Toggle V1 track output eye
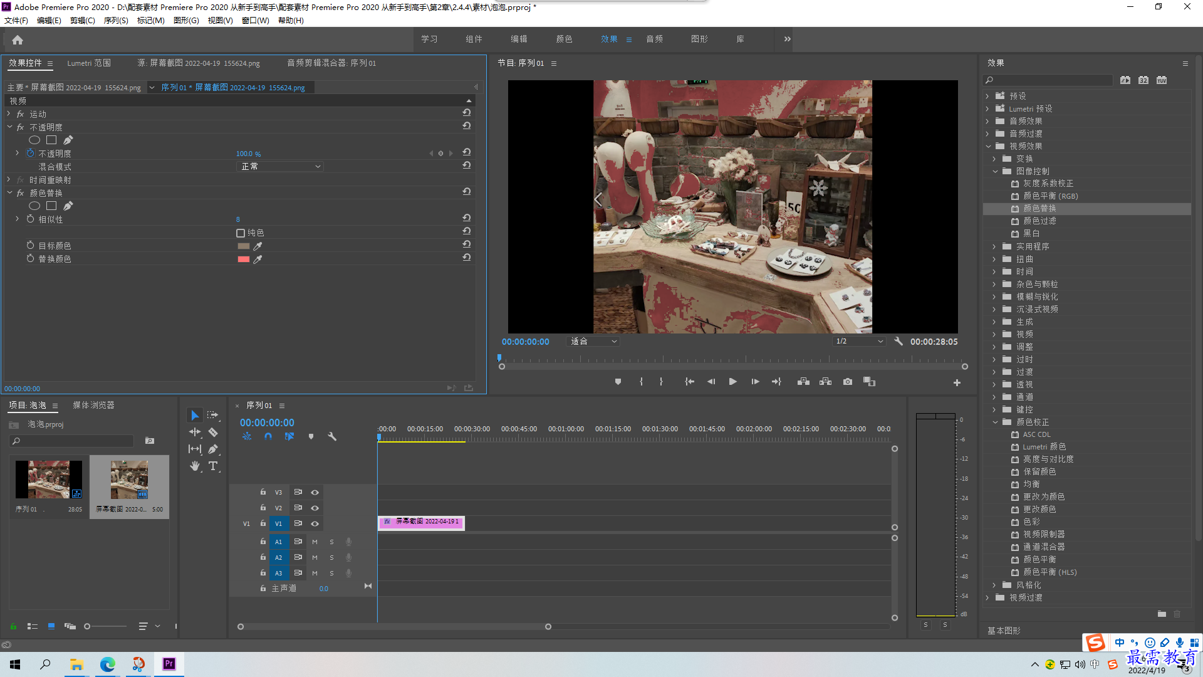1203x677 pixels. click(315, 523)
